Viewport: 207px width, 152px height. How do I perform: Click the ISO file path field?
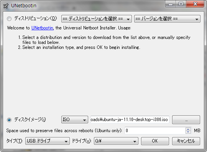pos(130,120)
